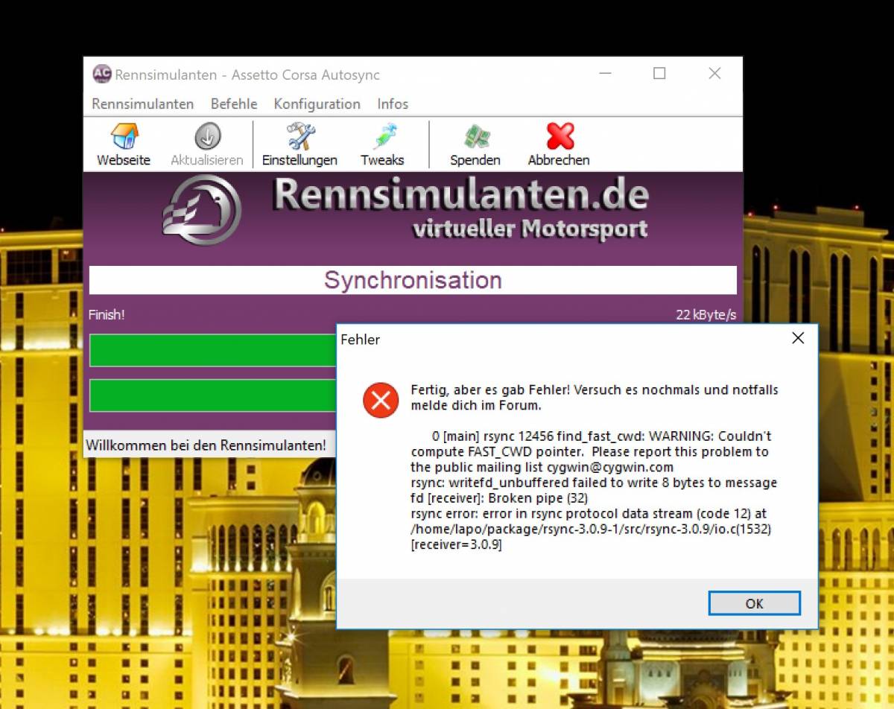
Task: Click the greyed-out Aktualisieren download icon
Action: 207,138
